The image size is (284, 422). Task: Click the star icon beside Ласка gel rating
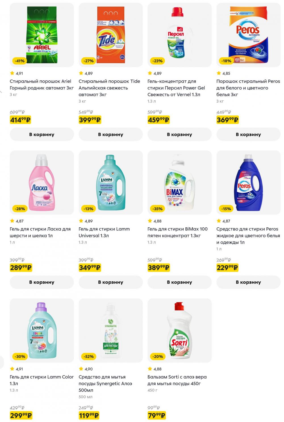point(11,221)
